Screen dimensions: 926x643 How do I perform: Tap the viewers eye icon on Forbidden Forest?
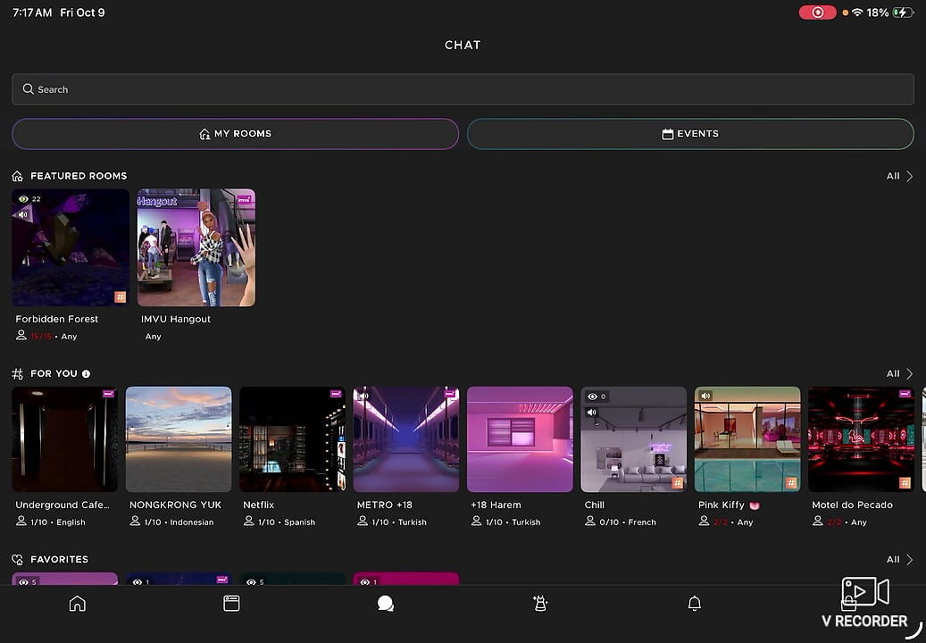pyautogui.click(x=23, y=199)
